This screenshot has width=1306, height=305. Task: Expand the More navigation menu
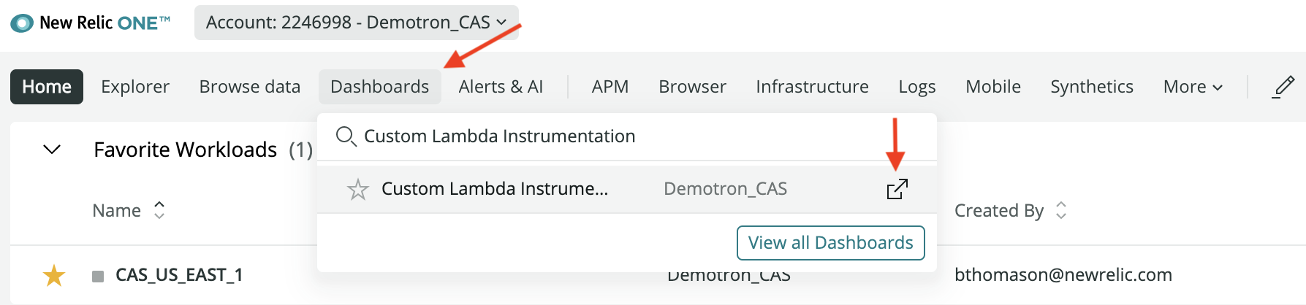[1193, 87]
